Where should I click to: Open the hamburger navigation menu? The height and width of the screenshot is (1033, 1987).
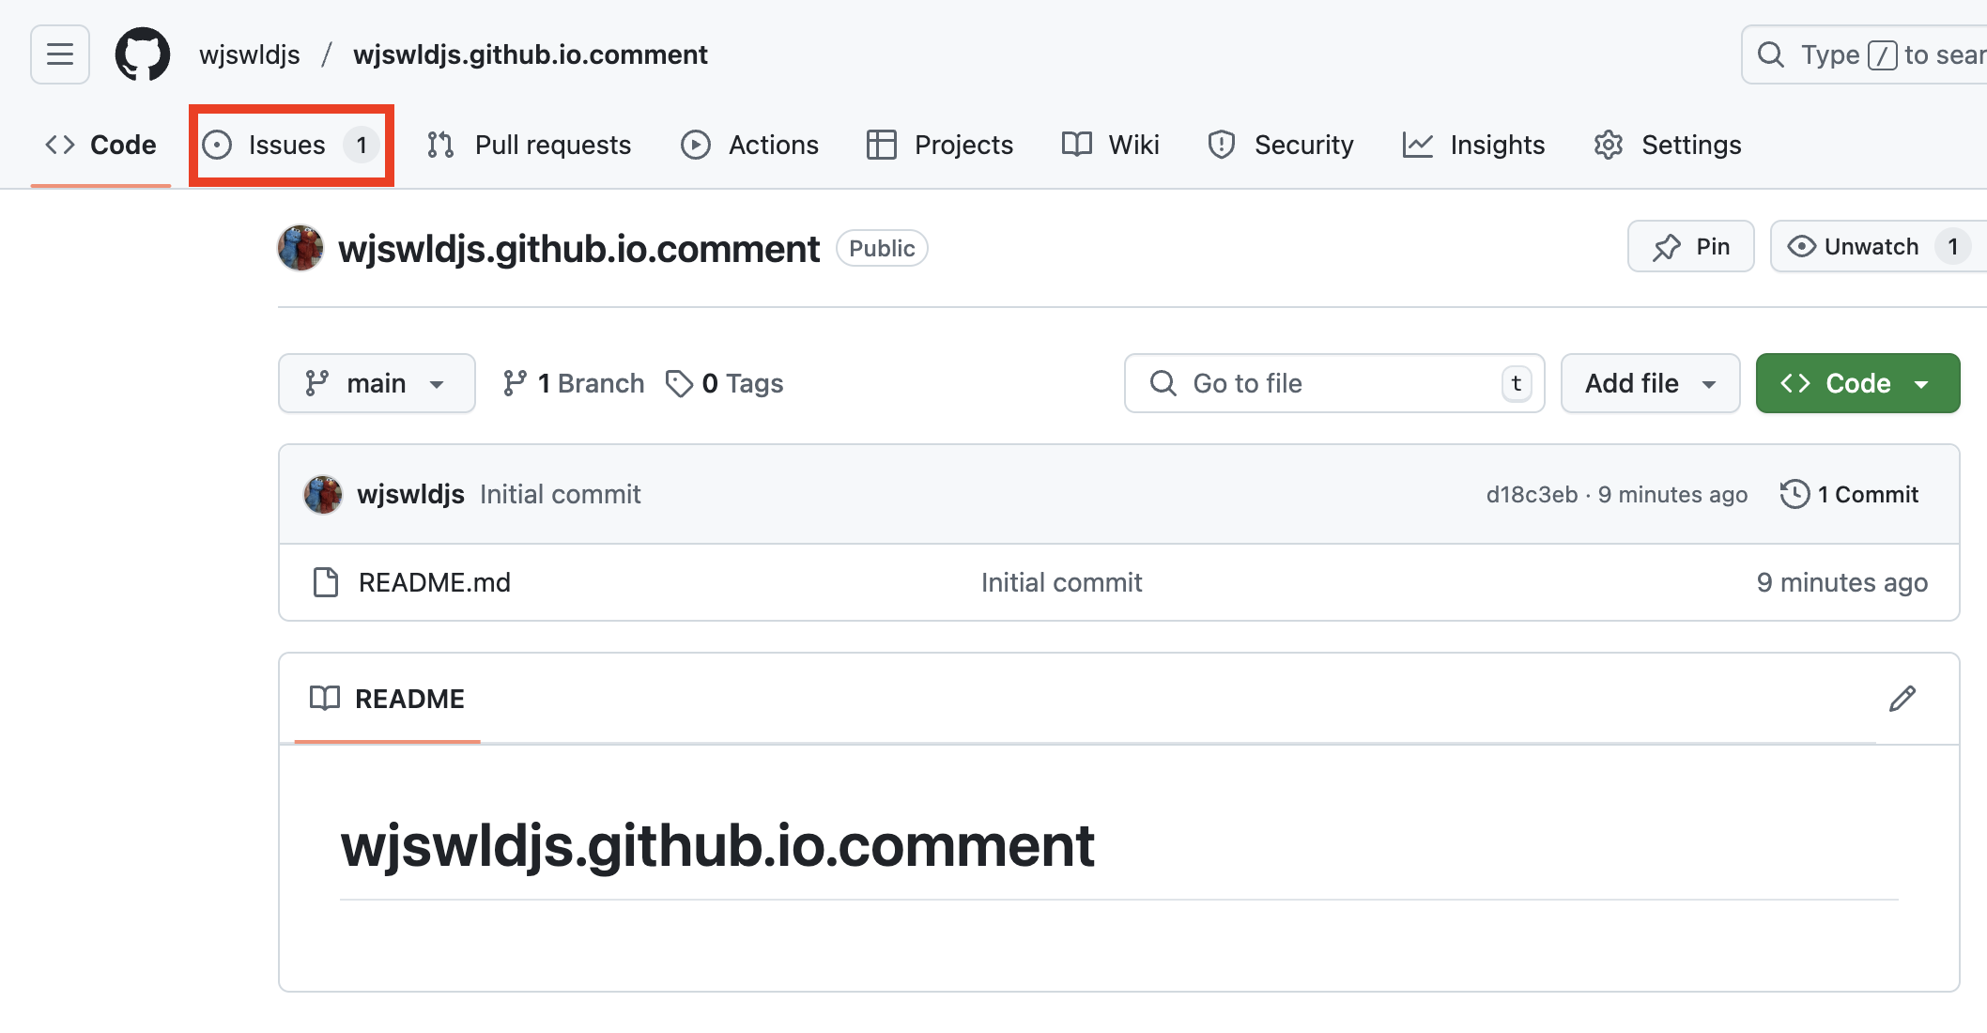(60, 54)
